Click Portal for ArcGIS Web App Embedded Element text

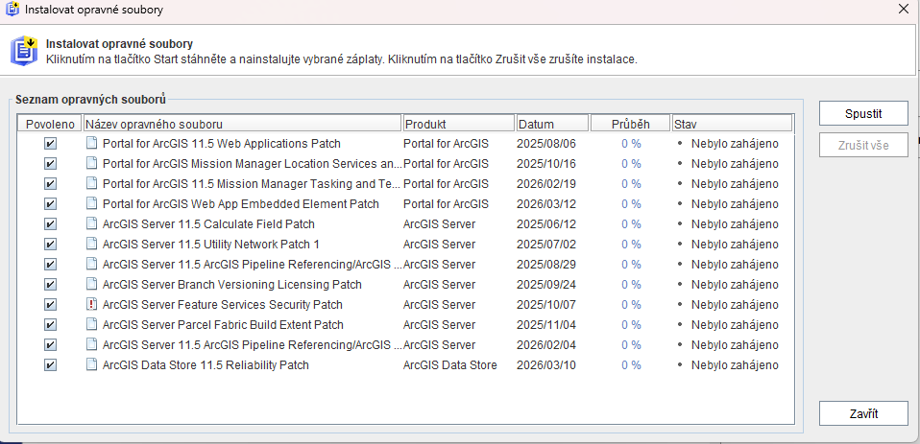click(240, 204)
